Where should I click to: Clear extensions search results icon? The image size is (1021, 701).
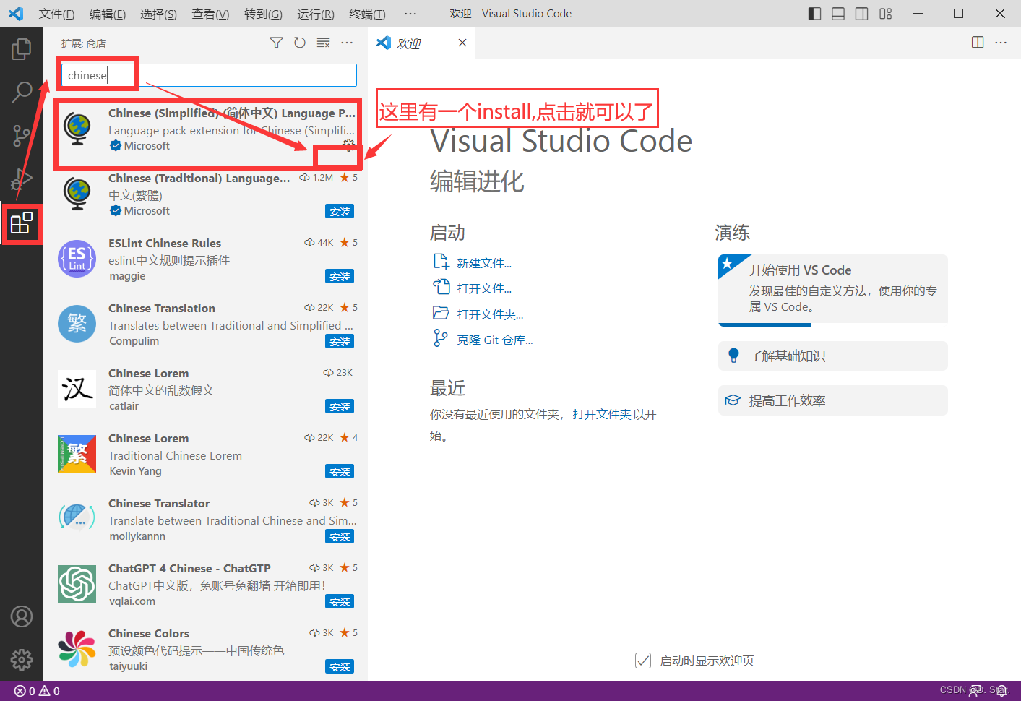point(323,43)
